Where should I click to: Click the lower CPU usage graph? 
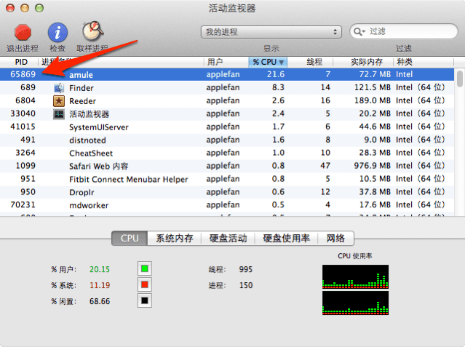(355, 303)
